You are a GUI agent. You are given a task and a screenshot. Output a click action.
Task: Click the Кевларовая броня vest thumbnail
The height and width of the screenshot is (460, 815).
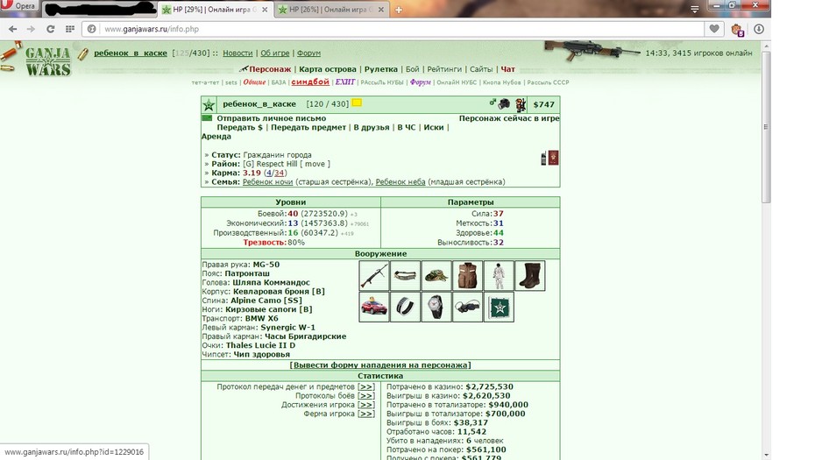tap(467, 275)
